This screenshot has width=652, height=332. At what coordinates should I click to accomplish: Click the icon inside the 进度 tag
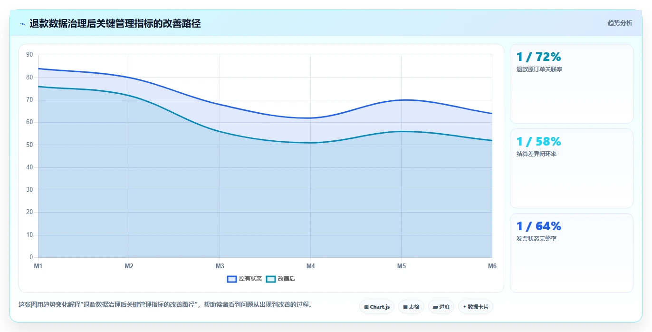[435, 307]
